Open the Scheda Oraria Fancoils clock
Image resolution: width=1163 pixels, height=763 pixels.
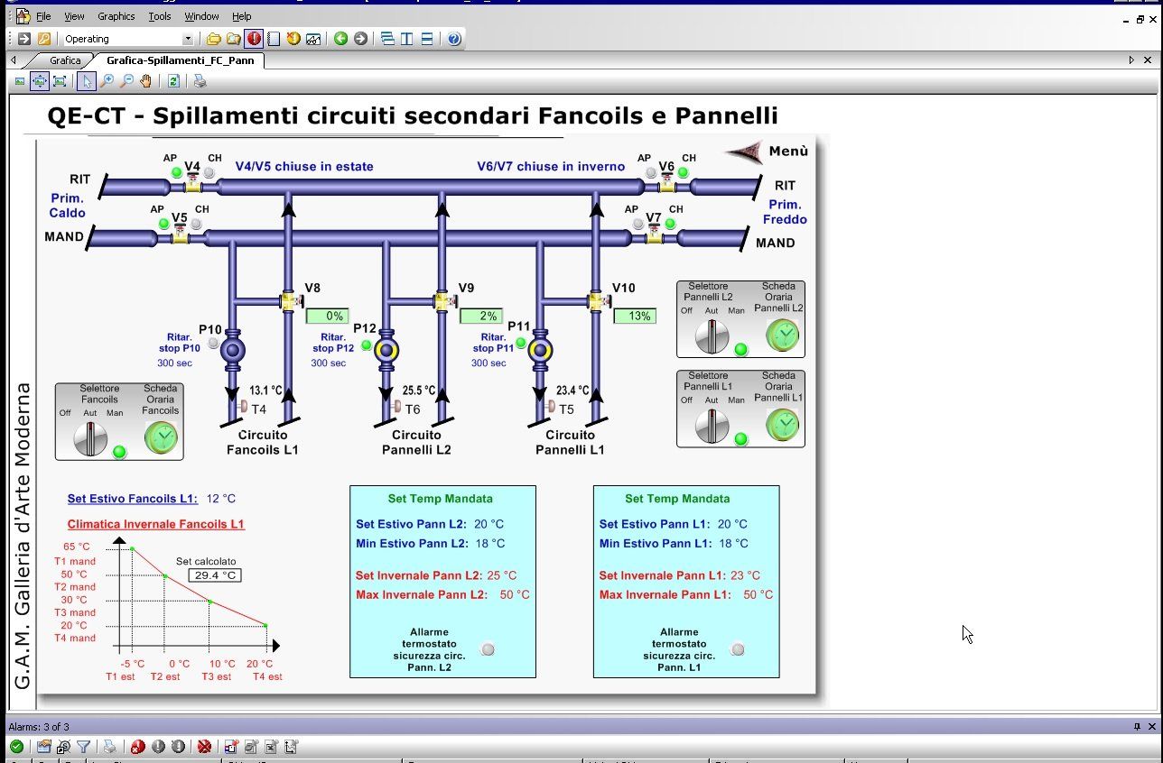162,437
